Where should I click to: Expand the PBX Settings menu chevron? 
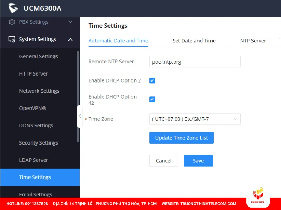[x=70, y=22]
